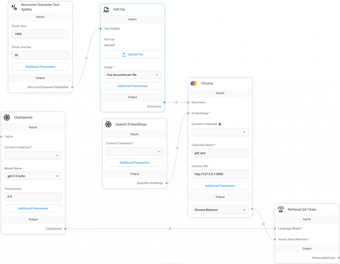Click the PDF icon on Pdf File node
Image resolution: width=340 pixels, height=264 pixels.
coord(106,10)
